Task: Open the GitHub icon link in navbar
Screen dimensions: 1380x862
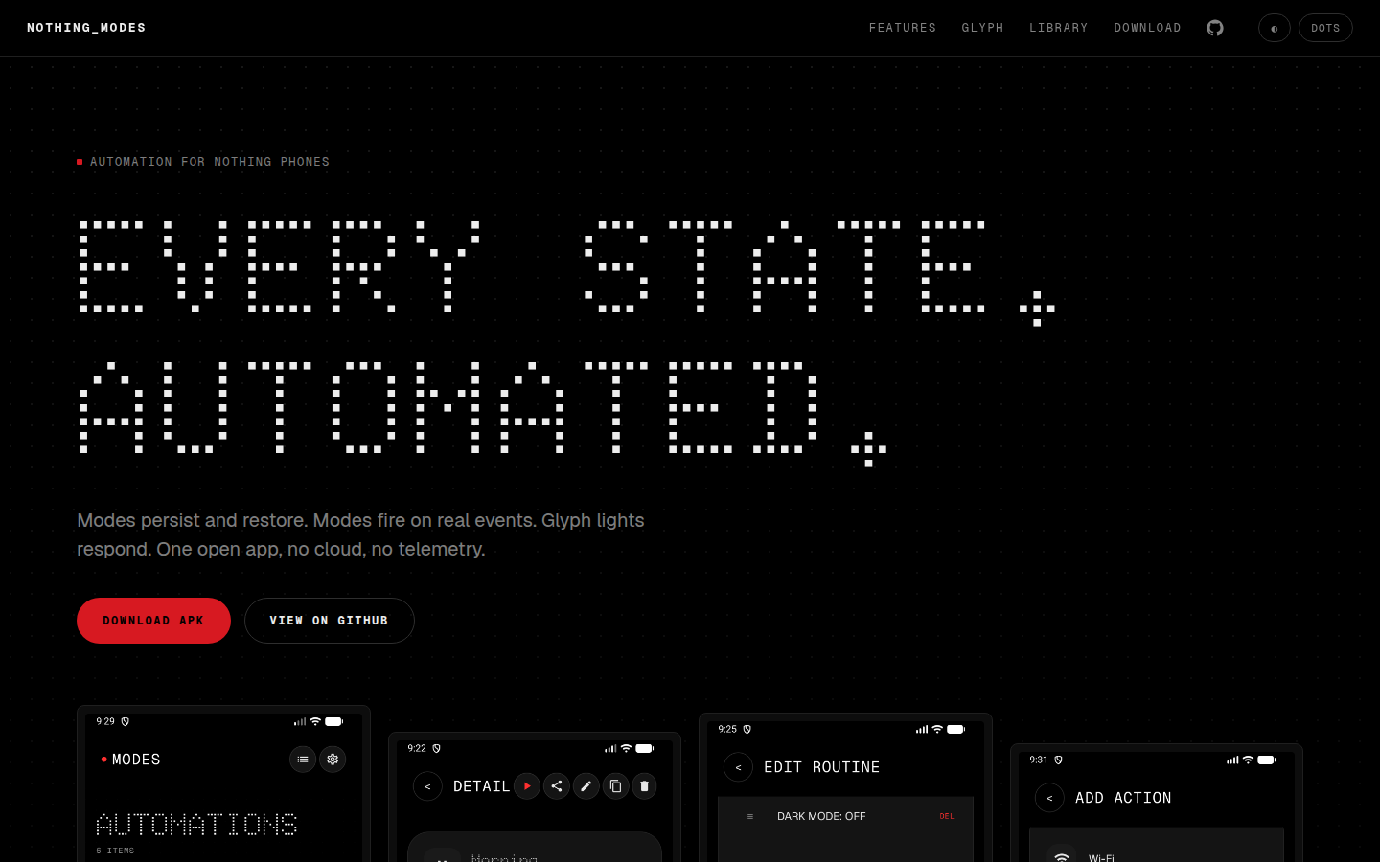Action: (1215, 28)
